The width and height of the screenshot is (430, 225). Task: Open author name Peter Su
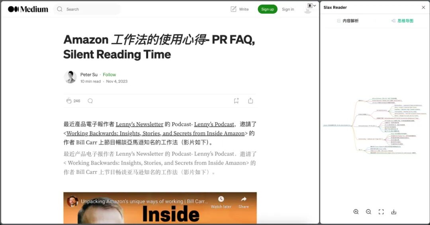coord(89,74)
